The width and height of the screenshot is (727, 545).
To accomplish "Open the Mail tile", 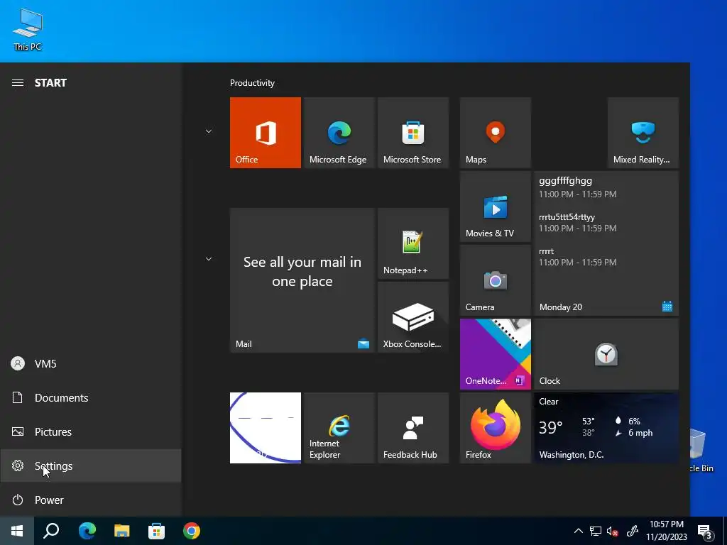I will [x=302, y=280].
